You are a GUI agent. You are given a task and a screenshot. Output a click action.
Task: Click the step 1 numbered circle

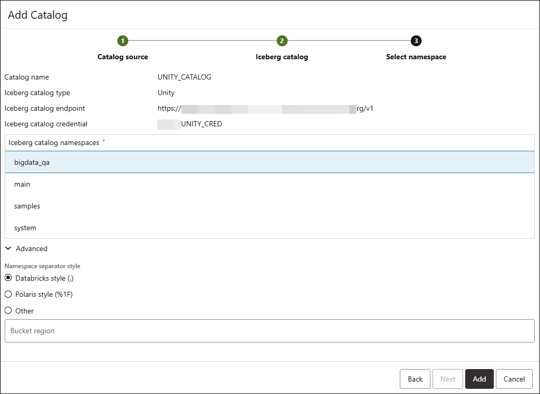pyautogui.click(x=123, y=41)
